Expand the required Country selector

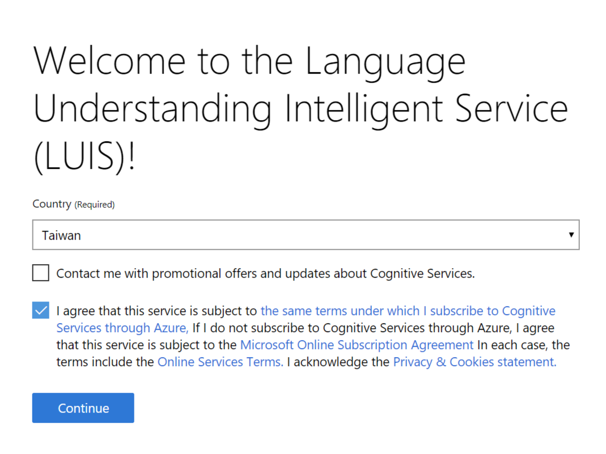click(306, 235)
